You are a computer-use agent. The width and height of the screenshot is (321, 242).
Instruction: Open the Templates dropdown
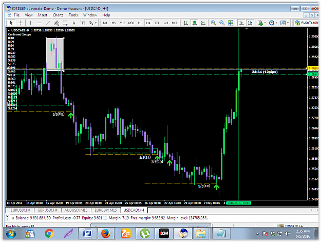tap(285, 23)
